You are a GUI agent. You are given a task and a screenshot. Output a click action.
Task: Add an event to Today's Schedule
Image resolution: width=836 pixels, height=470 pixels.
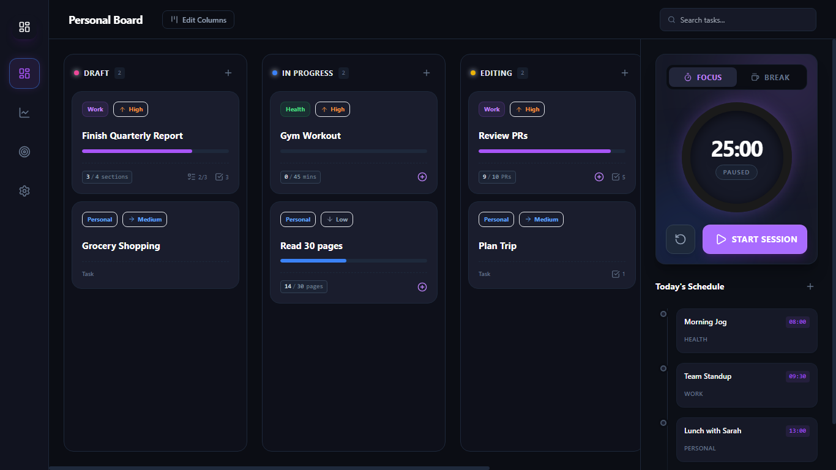(810, 286)
